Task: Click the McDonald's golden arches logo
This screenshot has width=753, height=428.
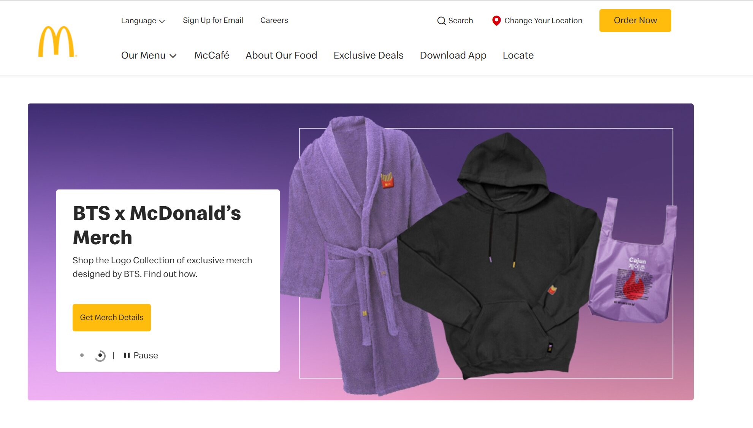Action: point(57,41)
